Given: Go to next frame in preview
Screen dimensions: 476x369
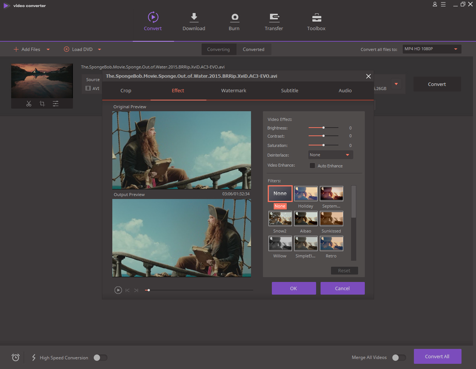Looking at the screenshot, I should (136, 290).
